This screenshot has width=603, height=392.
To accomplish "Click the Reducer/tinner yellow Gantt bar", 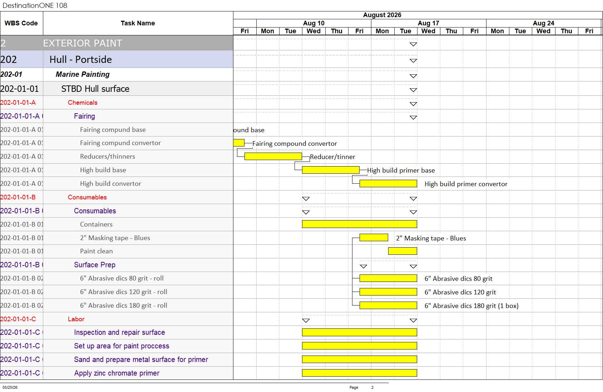I will pos(273,156).
